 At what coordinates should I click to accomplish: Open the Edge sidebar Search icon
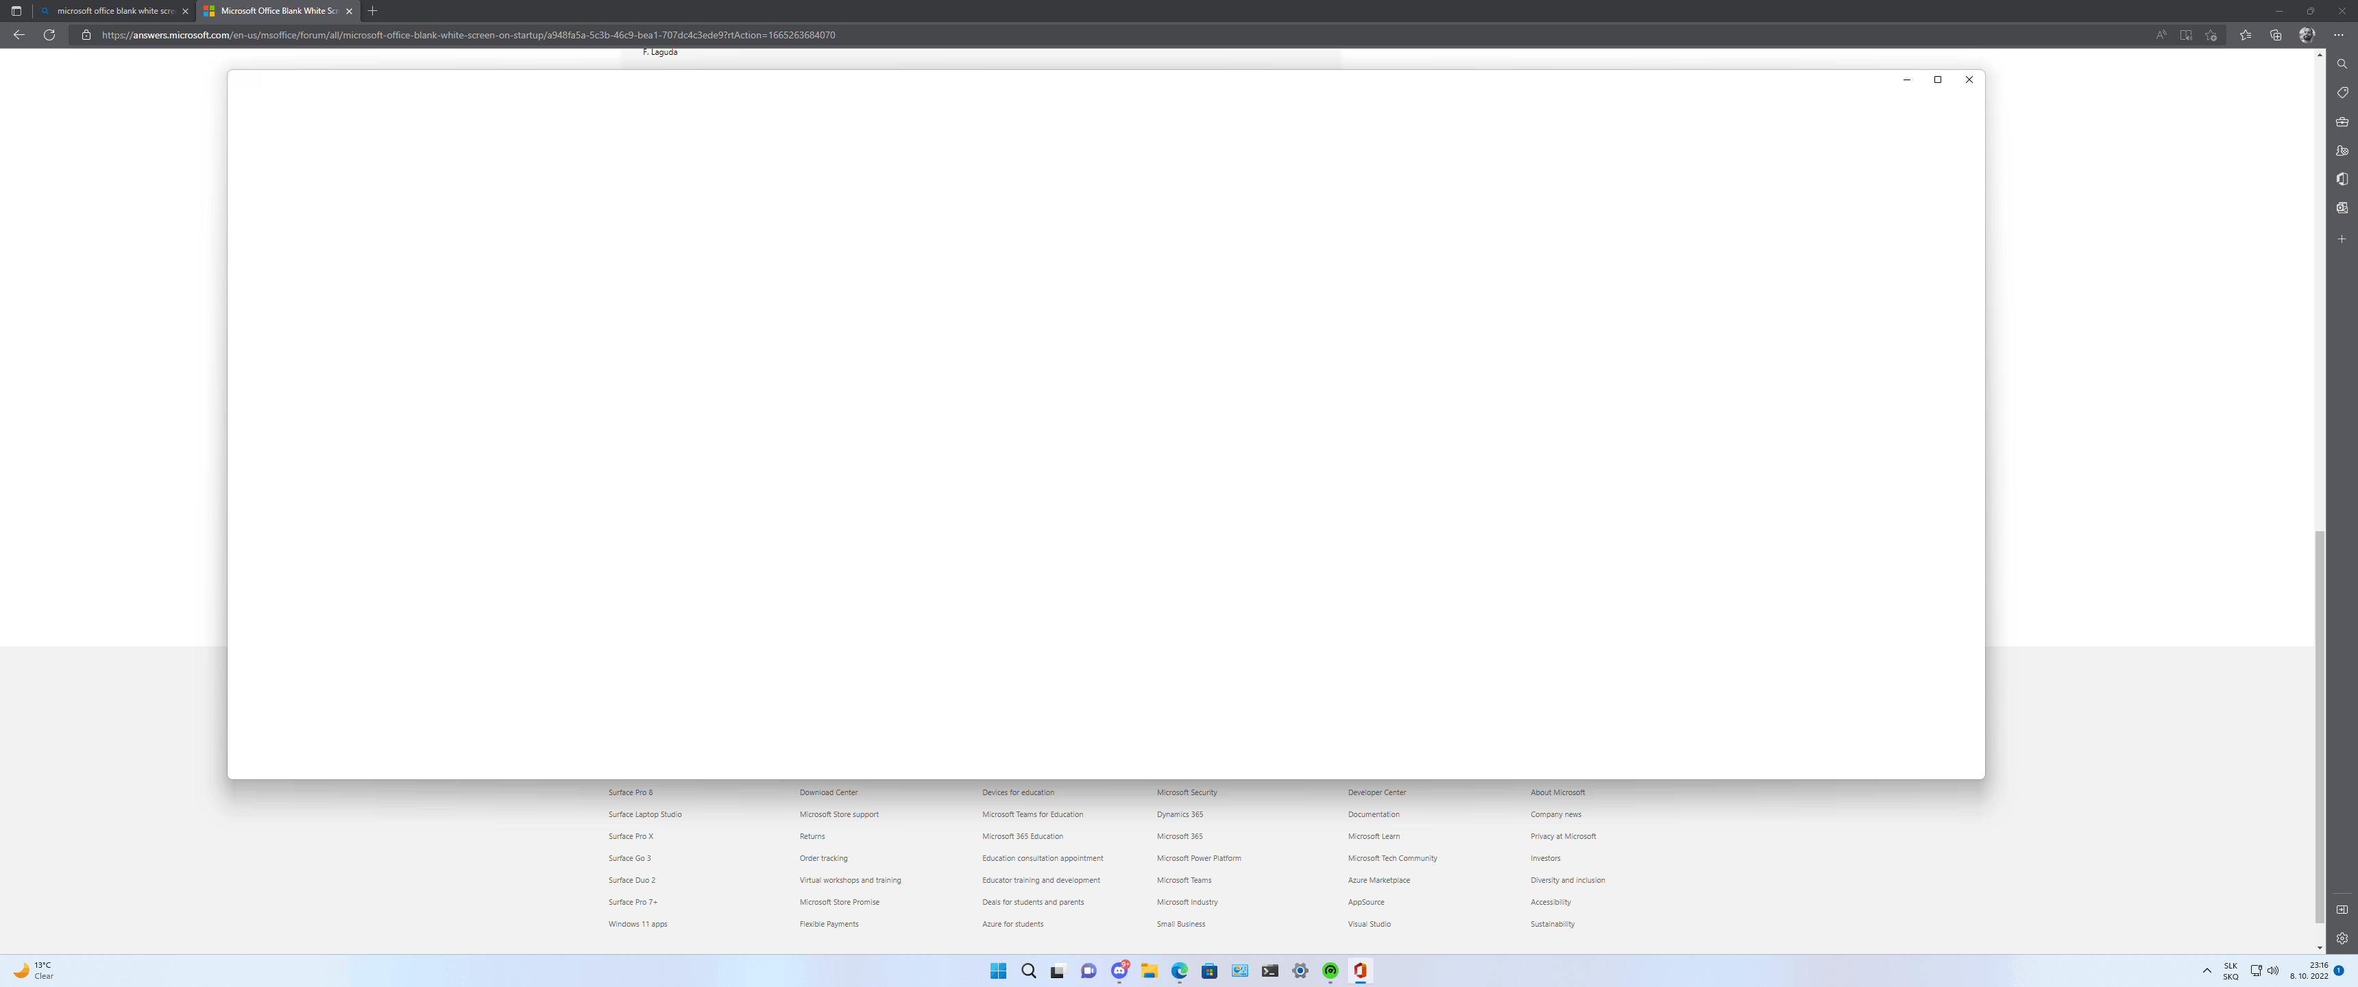coord(2342,64)
